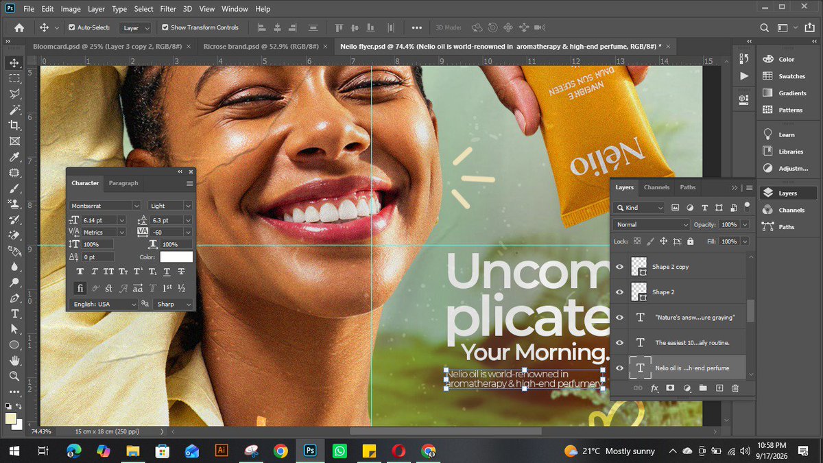Filter layers by pixel layers icon

pos(675,207)
